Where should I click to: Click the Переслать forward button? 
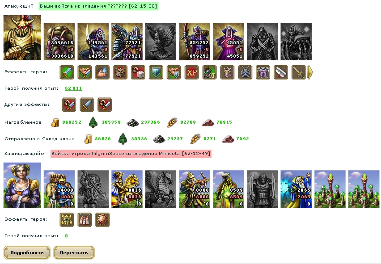pyautogui.click(x=74, y=252)
